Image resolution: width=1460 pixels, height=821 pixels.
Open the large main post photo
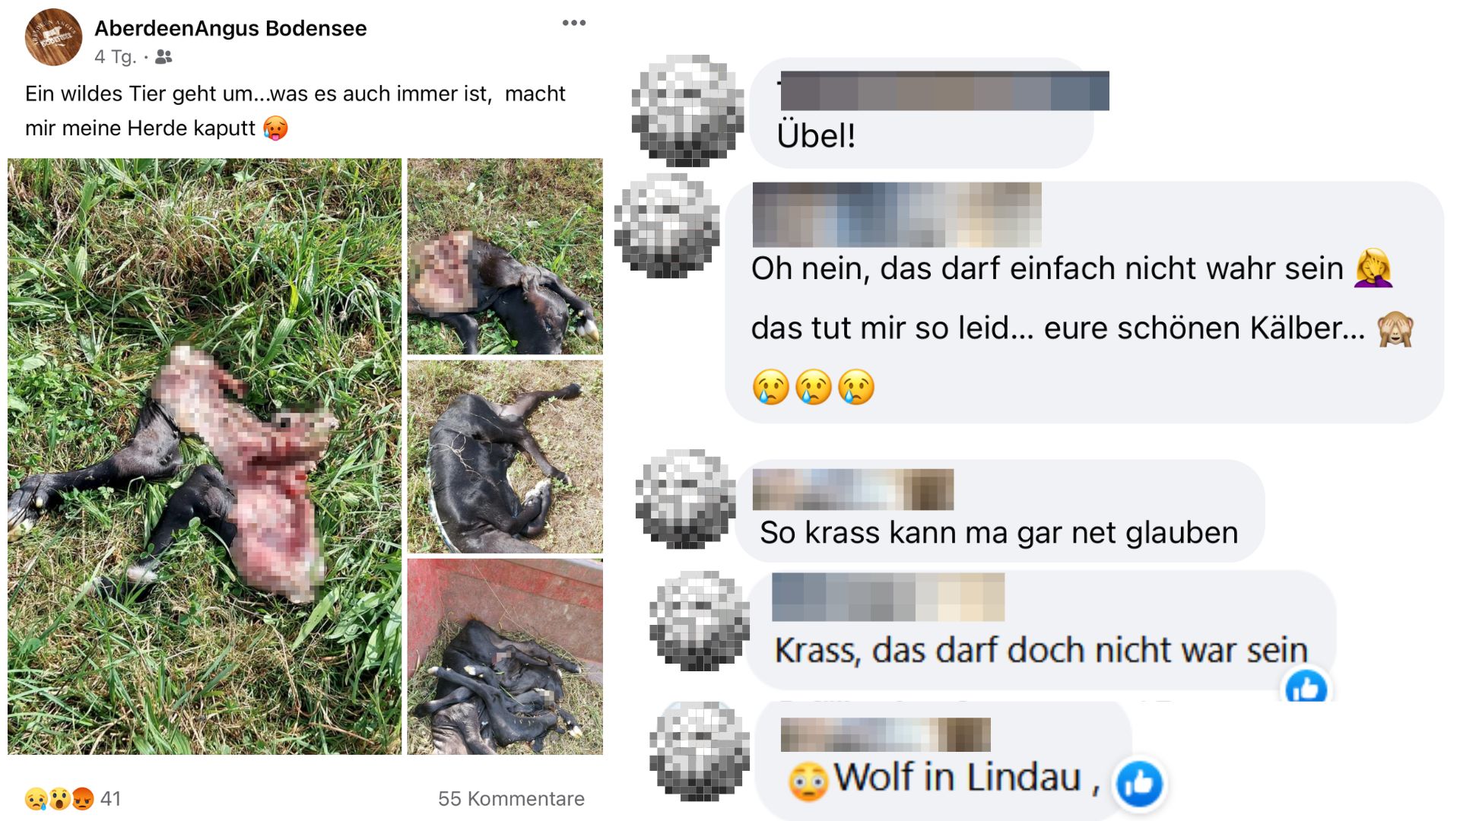click(205, 456)
